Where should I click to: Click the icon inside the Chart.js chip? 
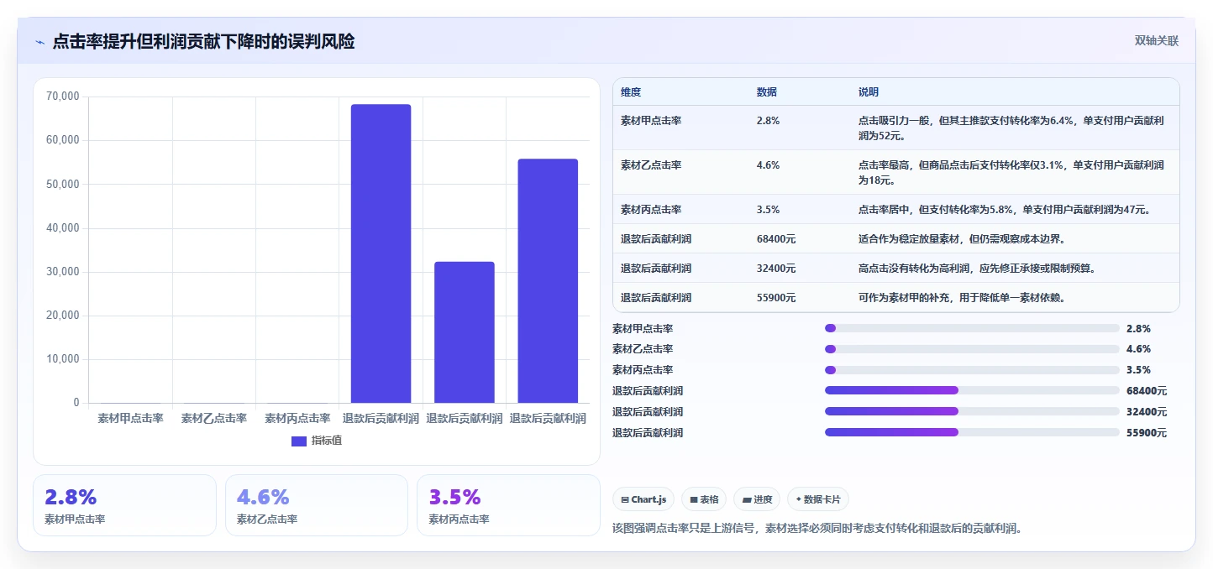(625, 499)
